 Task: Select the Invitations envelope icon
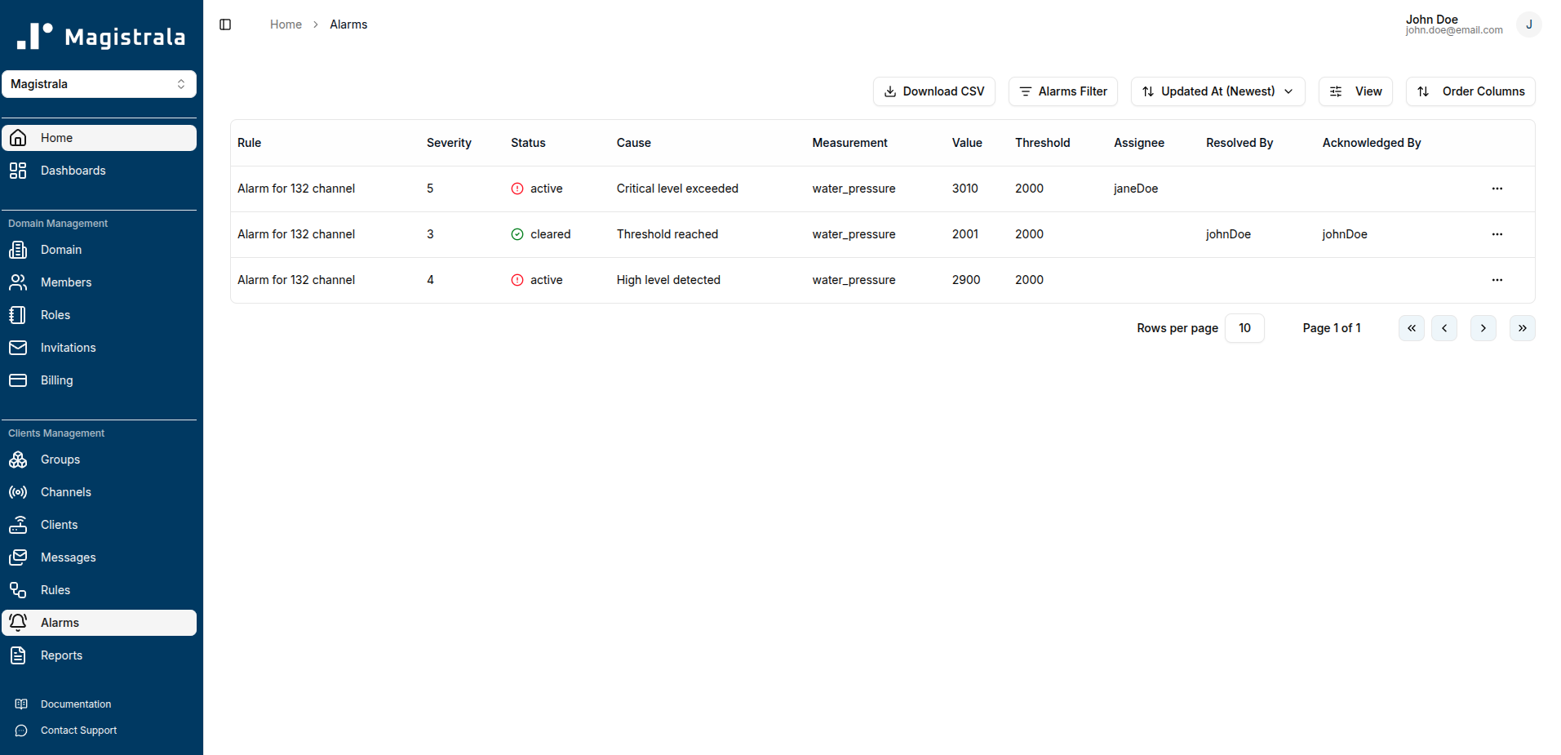[x=18, y=348]
